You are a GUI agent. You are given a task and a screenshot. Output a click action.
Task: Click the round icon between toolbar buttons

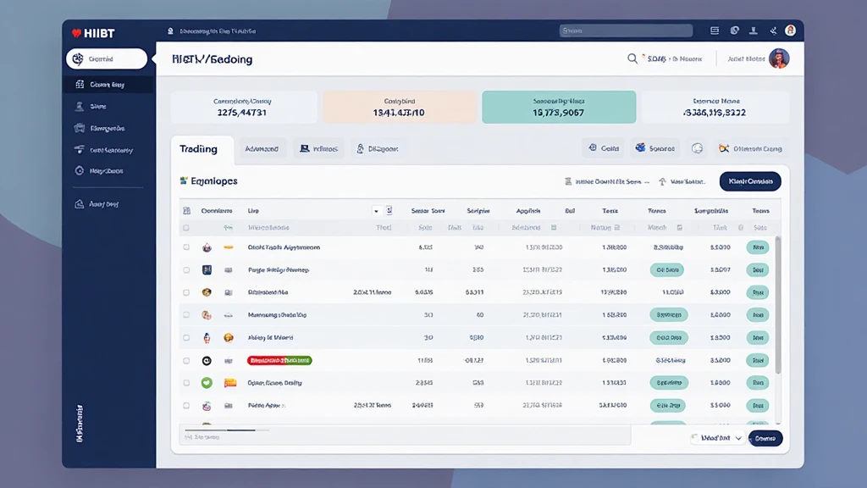[x=697, y=148]
